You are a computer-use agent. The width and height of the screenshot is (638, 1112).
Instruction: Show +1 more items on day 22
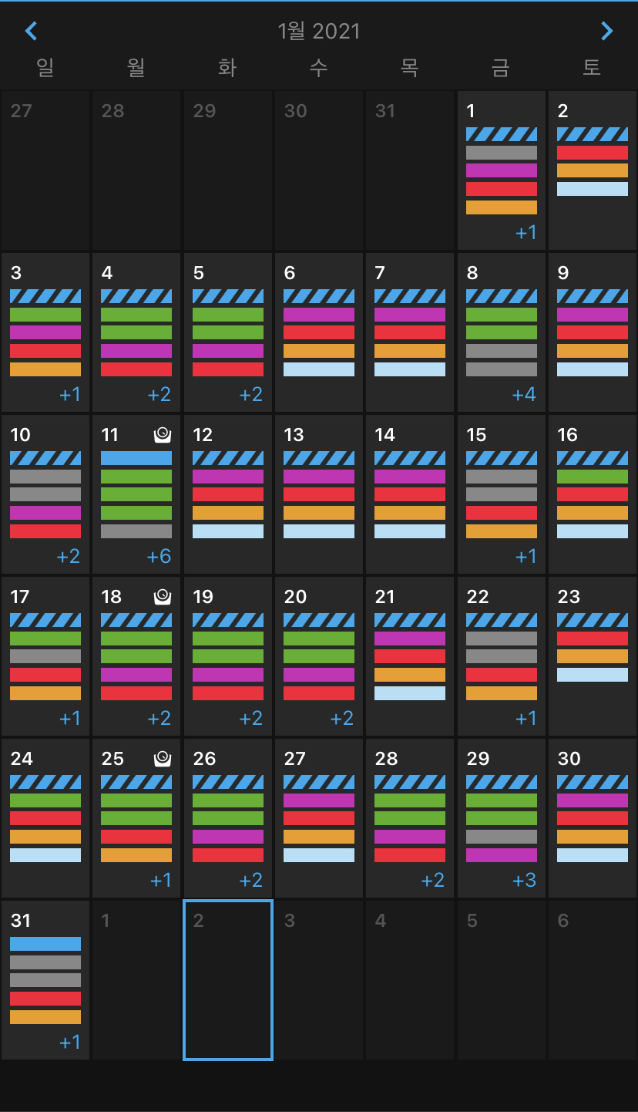point(526,719)
